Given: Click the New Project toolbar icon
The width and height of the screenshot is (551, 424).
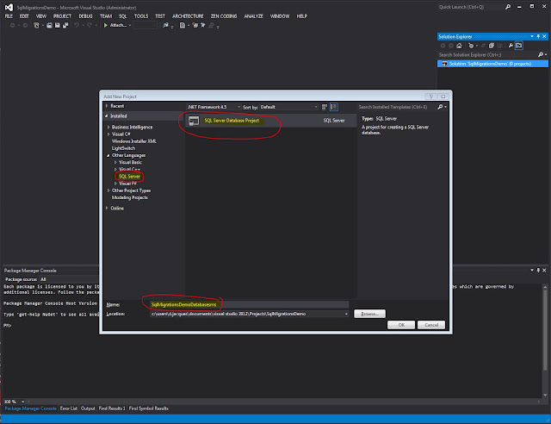Looking at the screenshot, I should point(36,25).
